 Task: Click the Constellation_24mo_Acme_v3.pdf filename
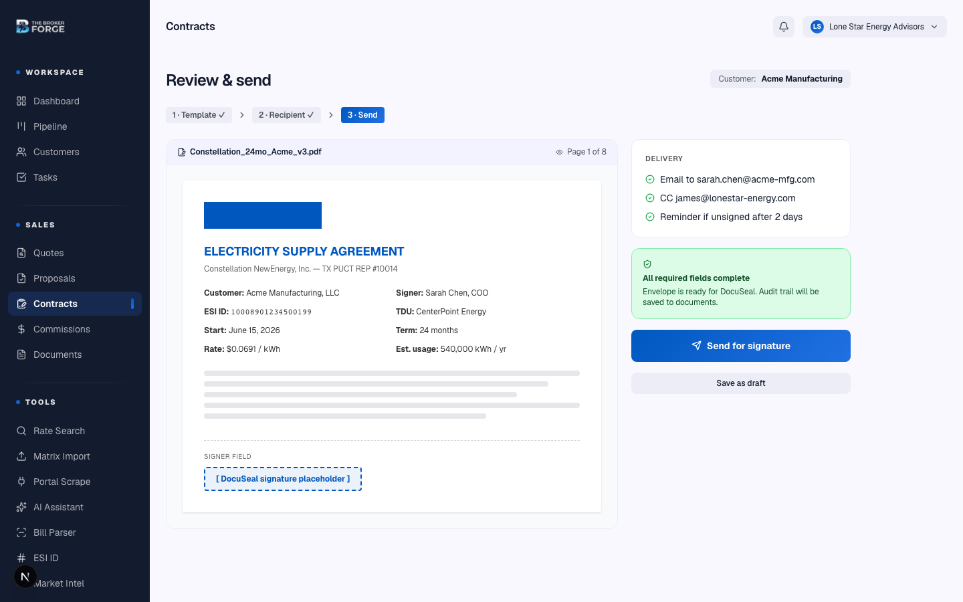point(255,152)
